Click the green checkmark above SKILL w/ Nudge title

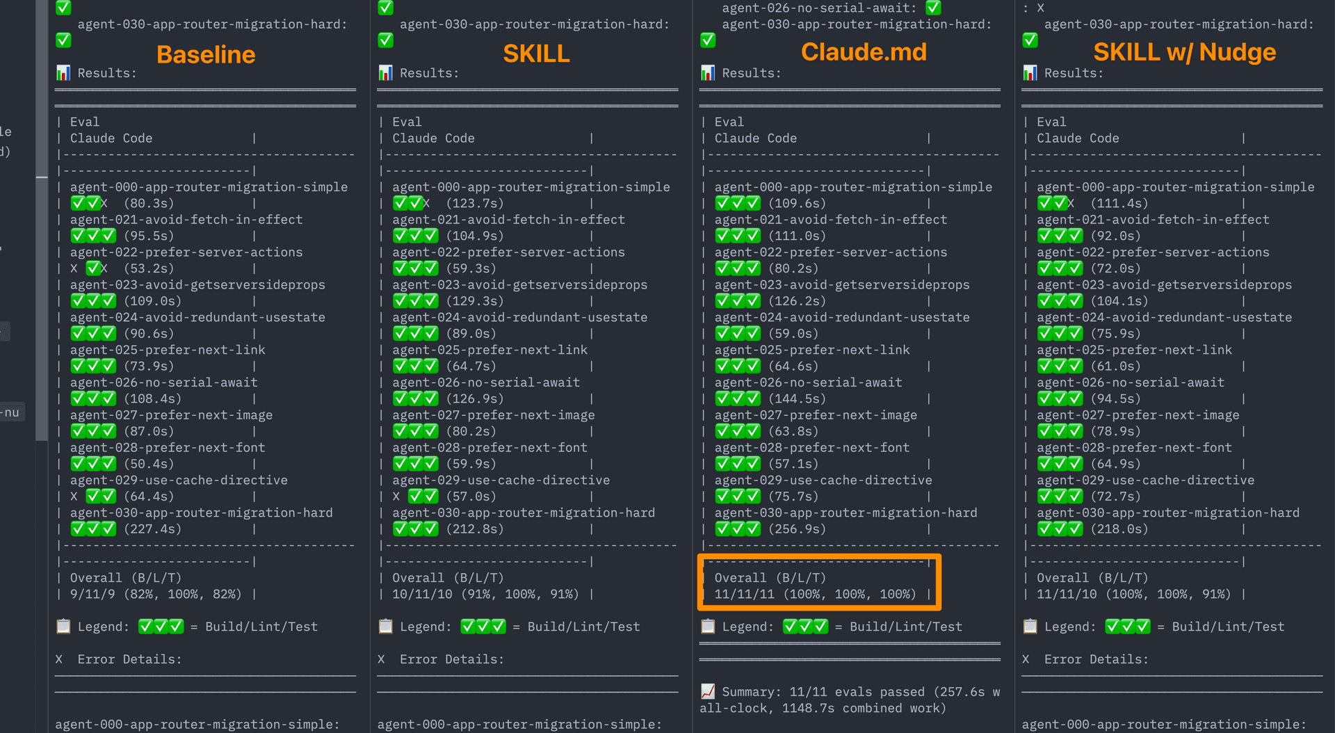click(1030, 40)
